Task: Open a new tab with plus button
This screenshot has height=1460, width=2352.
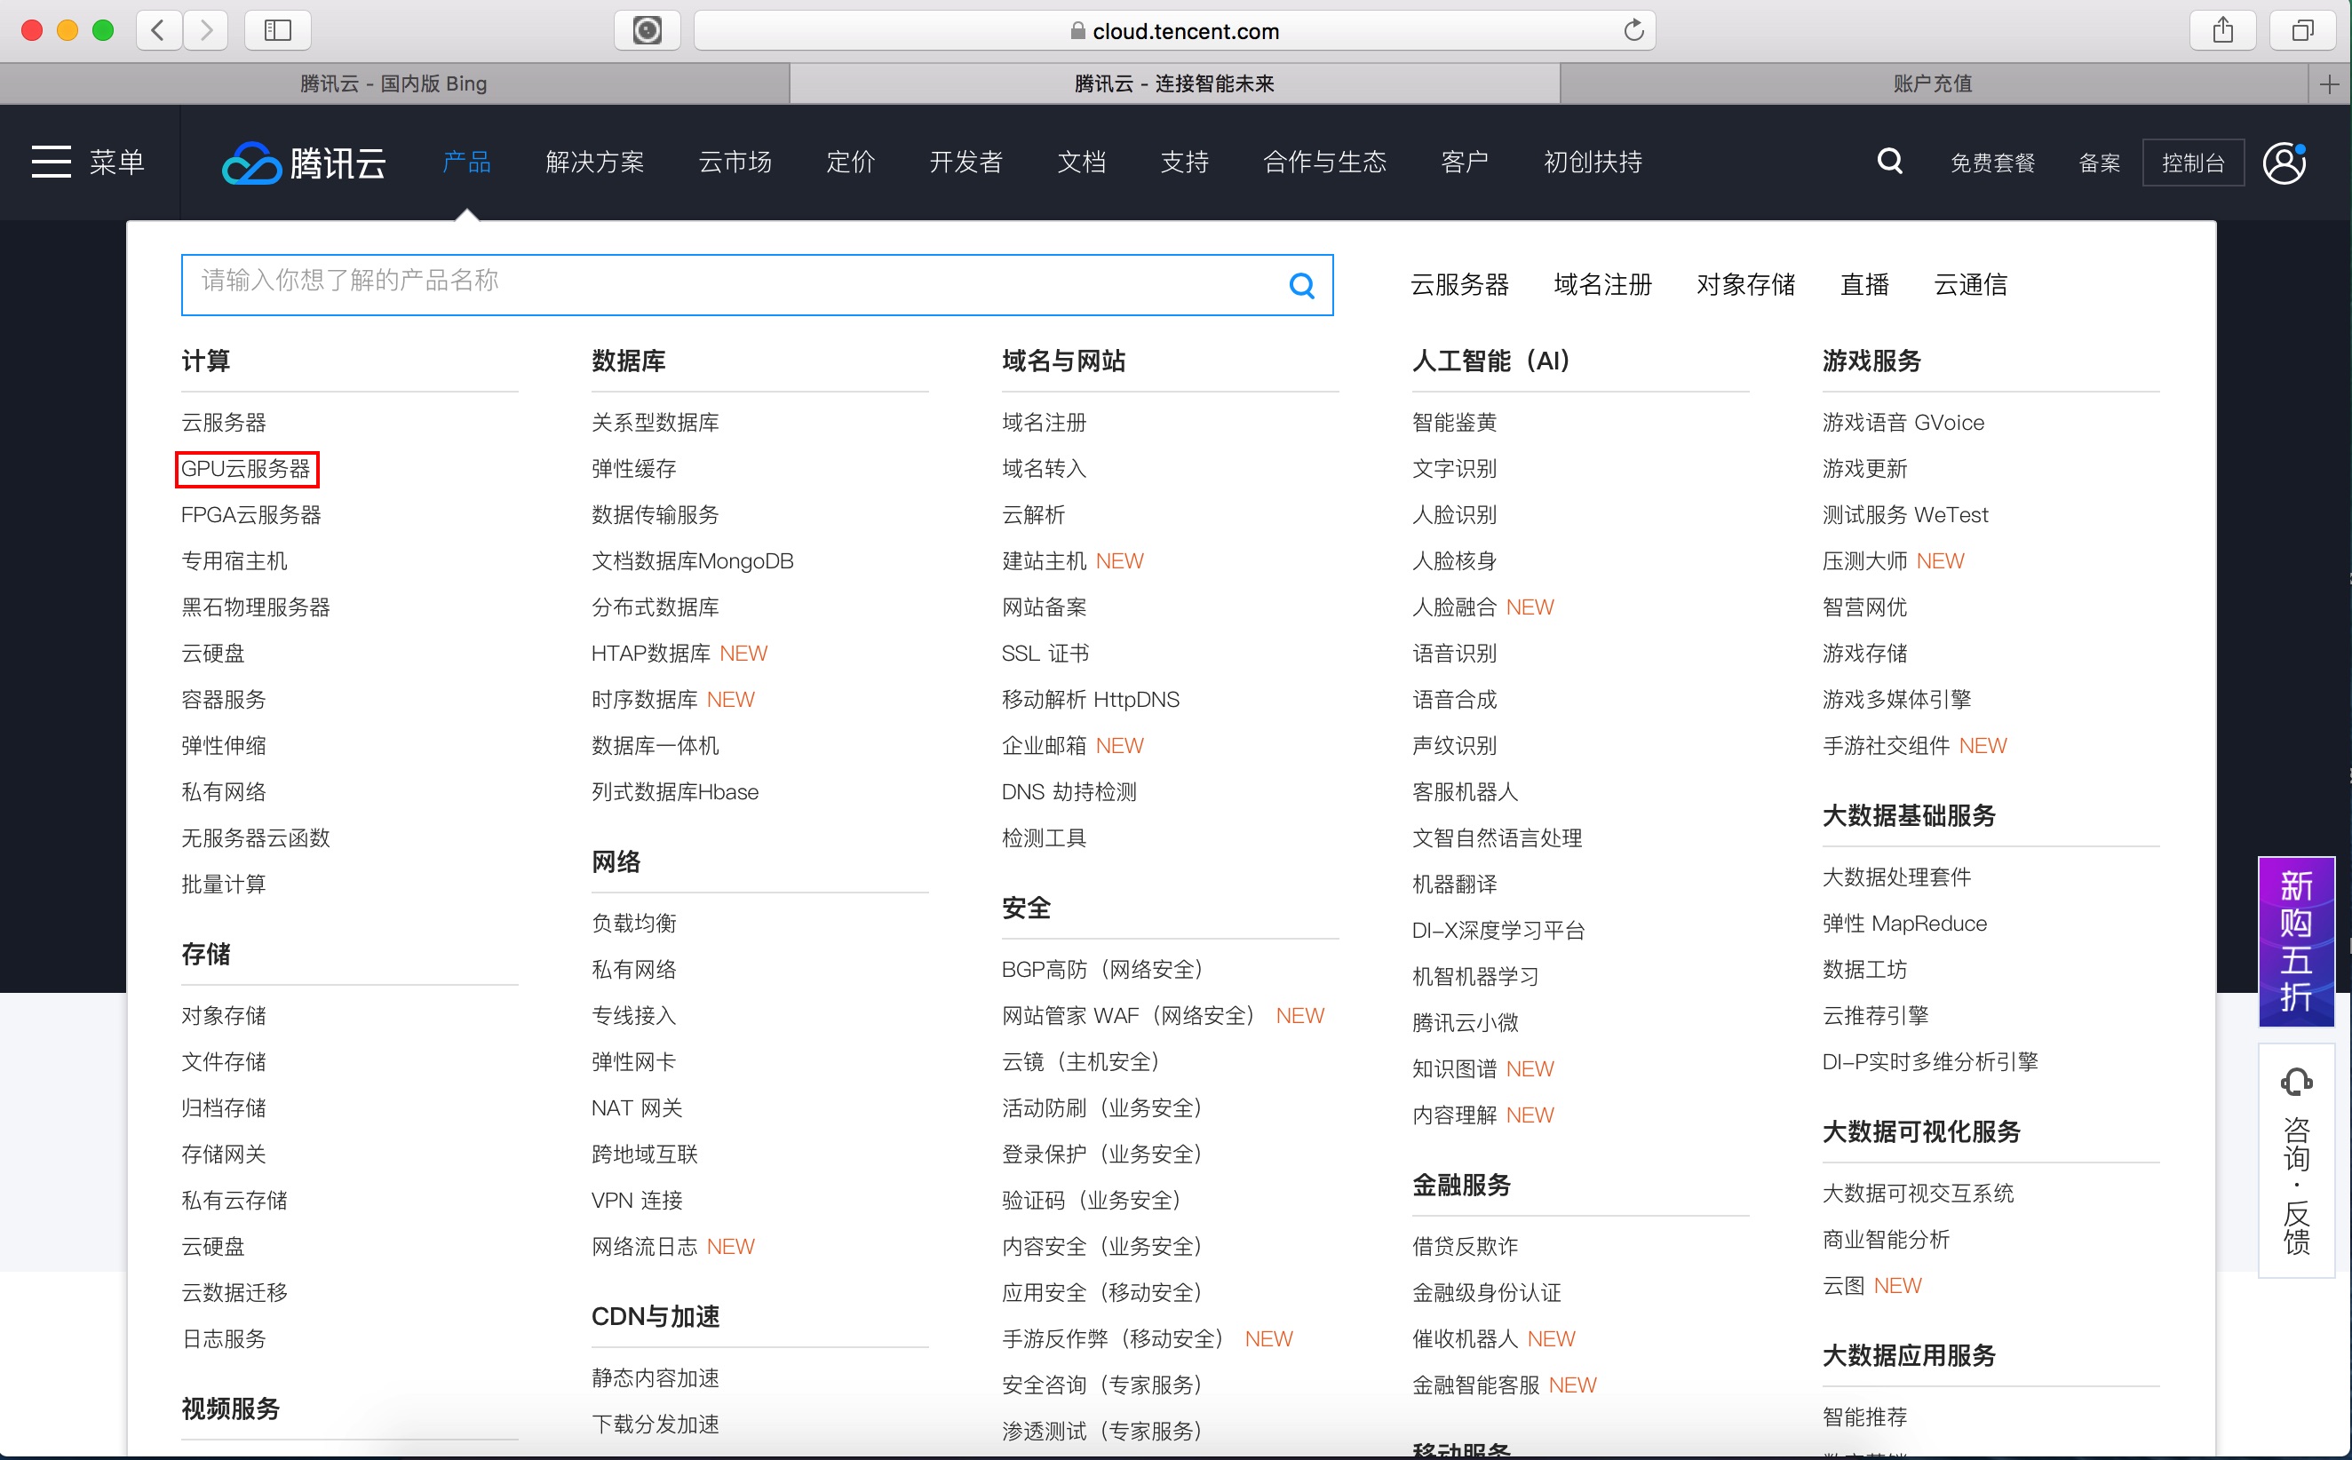Action: click(2329, 85)
